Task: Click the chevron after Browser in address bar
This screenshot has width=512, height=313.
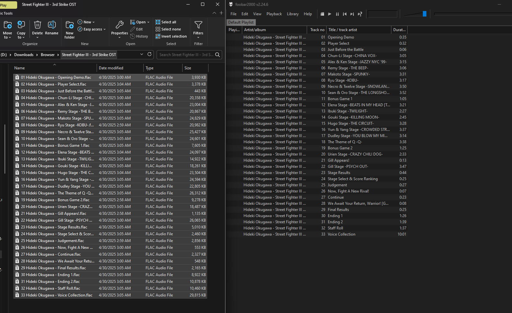Action: click(58, 55)
